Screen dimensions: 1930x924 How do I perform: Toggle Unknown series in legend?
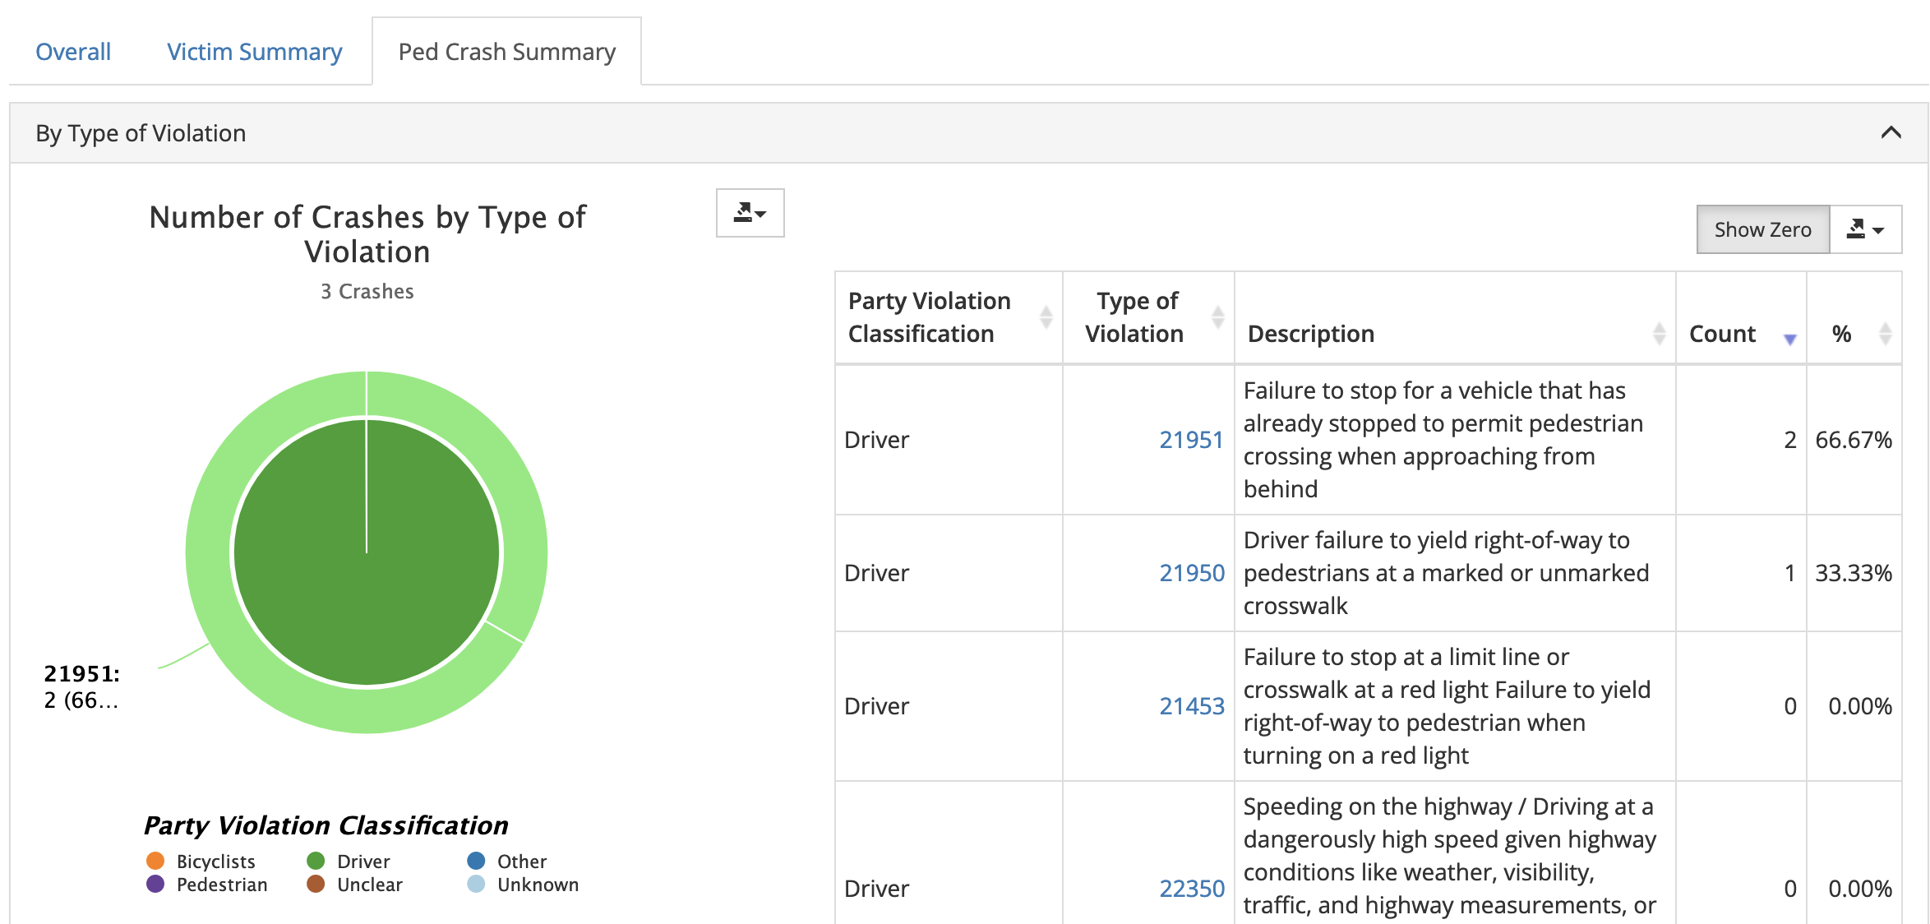[x=537, y=885]
